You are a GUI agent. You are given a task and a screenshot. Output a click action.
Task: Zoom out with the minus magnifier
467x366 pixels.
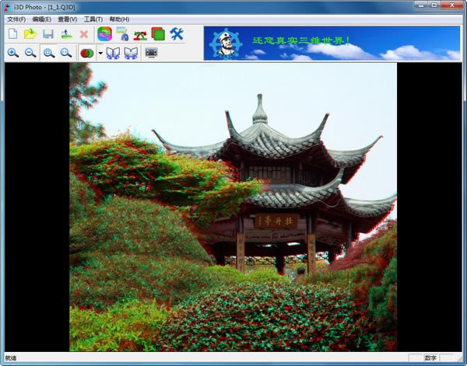[x=30, y=53]
